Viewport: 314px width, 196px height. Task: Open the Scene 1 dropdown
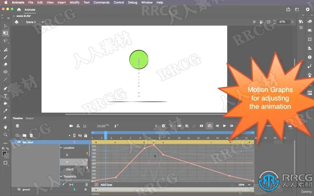[x=43, y=22]
